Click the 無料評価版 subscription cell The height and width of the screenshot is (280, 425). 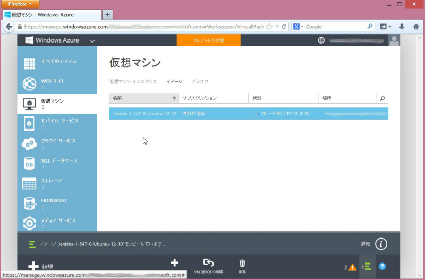coord(194,114)
